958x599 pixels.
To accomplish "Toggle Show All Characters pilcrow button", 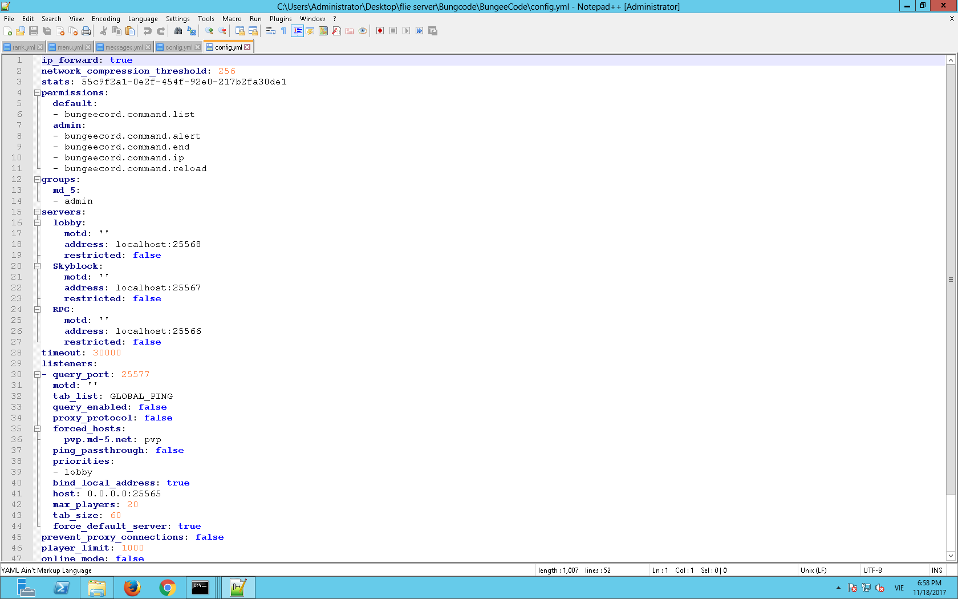I will [283, 31].
